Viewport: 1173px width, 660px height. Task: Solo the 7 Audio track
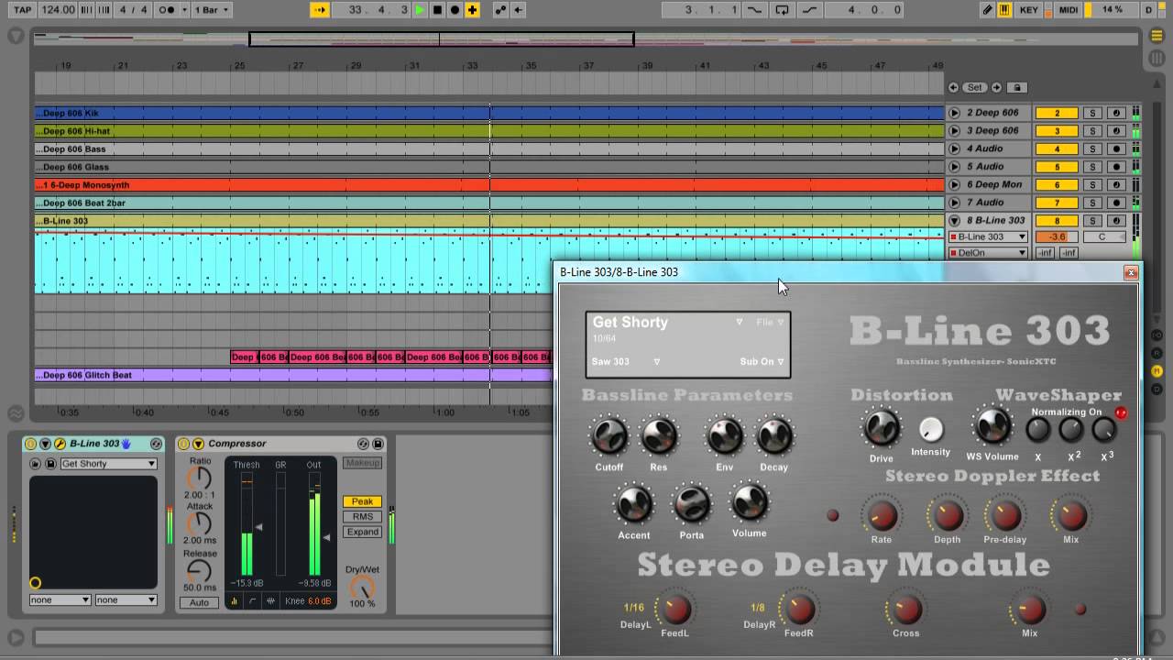point(1091,203)
